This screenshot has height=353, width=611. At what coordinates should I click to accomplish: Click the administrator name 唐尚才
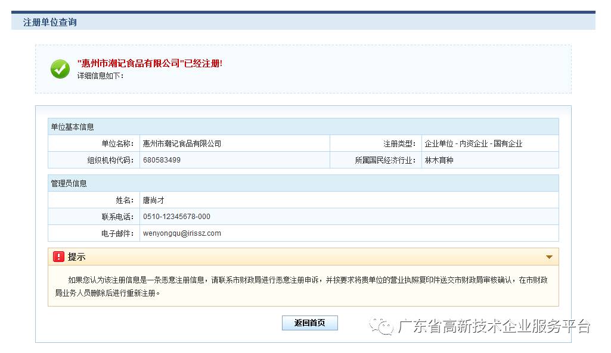(153, 200)
